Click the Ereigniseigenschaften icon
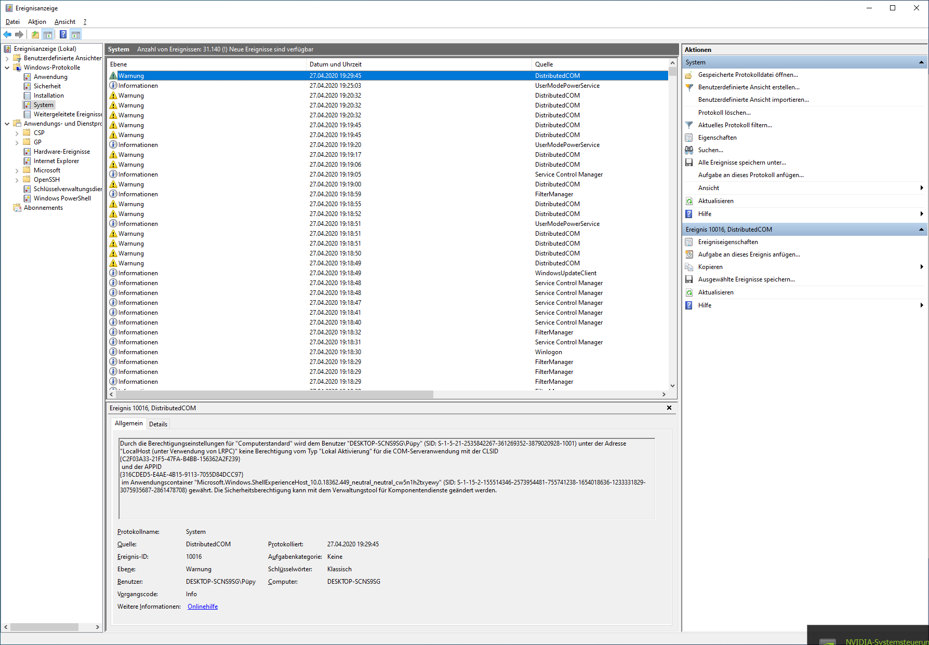The width and height of the screenshot is (929, 645). pos(689,242)
